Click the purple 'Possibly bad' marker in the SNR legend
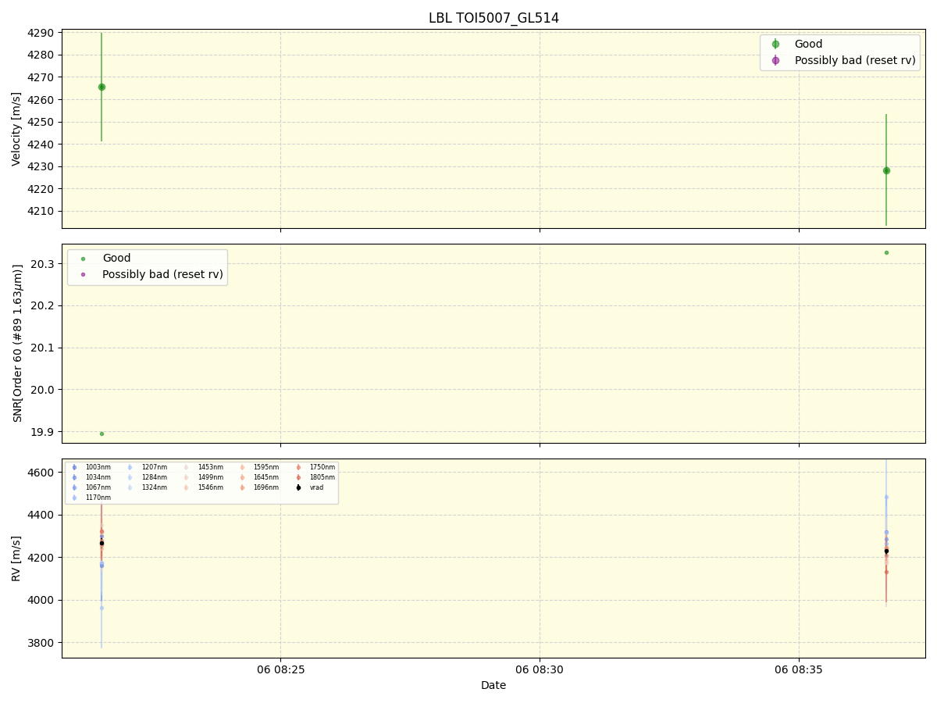This screenshot has width=937, height=703. click(x=83, y=274)
